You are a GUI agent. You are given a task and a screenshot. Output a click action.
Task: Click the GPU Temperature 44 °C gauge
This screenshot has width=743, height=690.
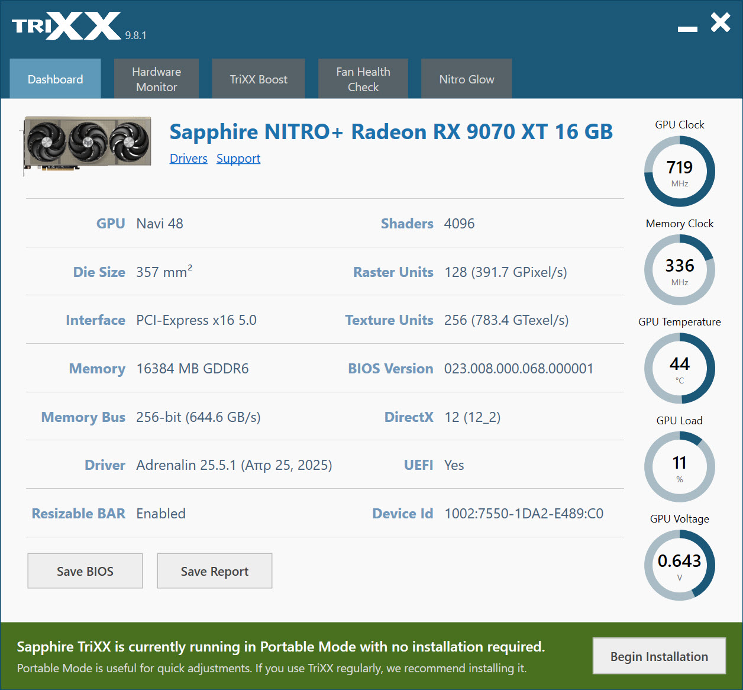(x=680, y=369)
